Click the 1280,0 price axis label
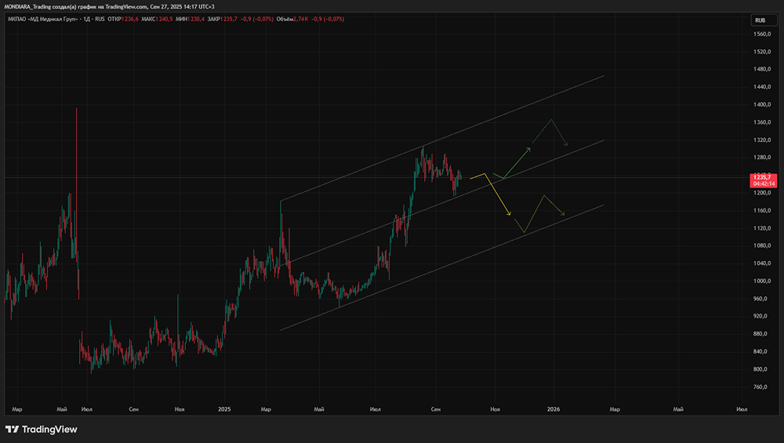This screenshot has height=443, width=784. pos(762,158)
